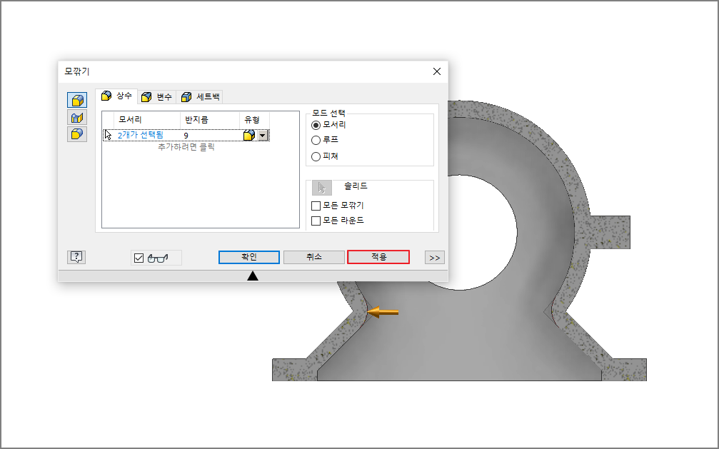Apply fillet with 적용 button
This screenshot has width=719, height=449.
[378, 257]
